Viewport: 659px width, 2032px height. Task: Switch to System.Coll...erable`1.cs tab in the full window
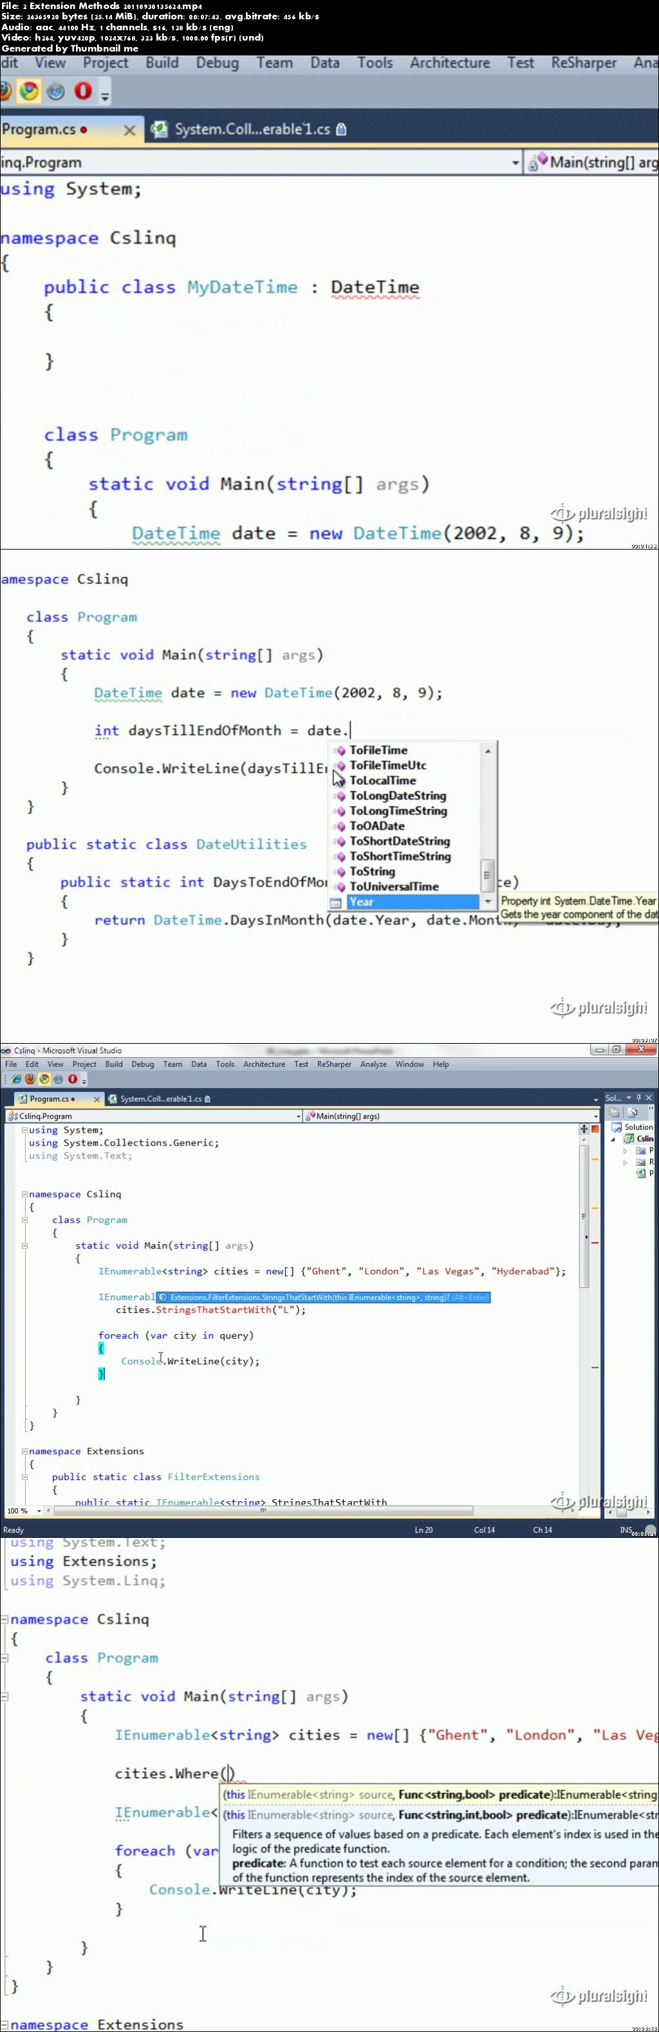(x=160, y=1099)
